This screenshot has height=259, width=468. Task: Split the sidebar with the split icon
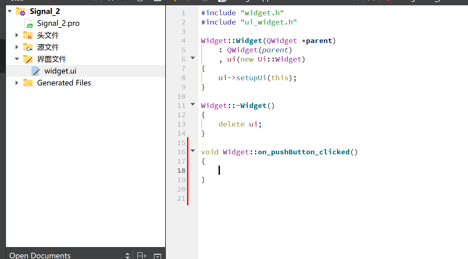(x=142, y=255)
